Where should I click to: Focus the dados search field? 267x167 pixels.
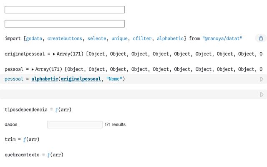pos(75,124)
